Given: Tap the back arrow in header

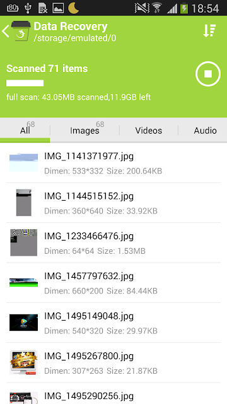Looking at the screenshot, I should pos(6,31).
